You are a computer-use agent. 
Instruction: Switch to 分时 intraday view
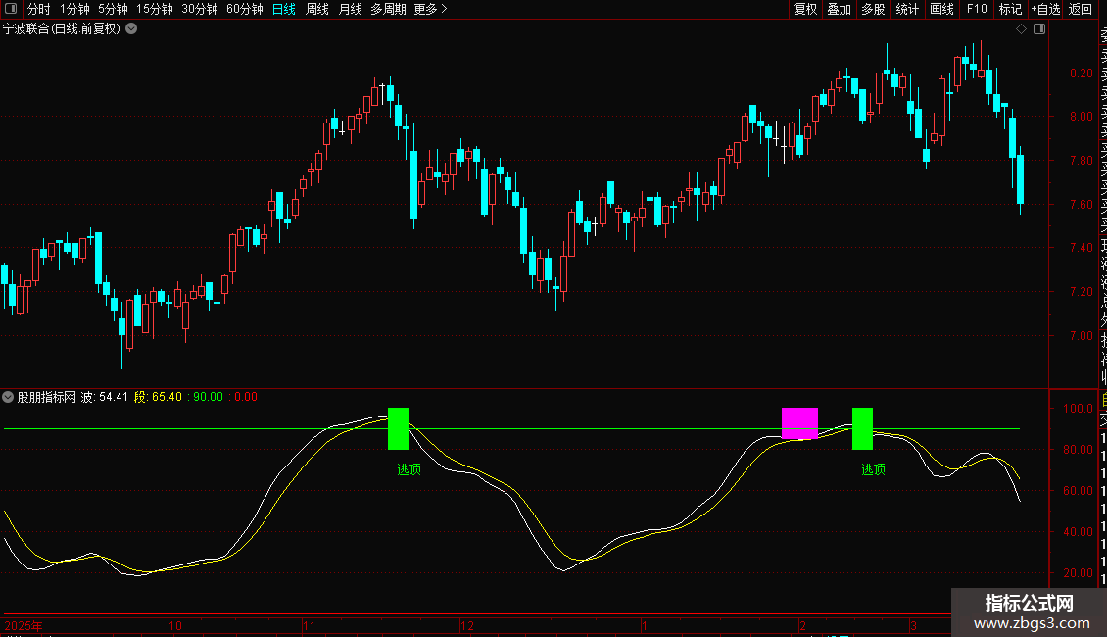click(39, 9)
